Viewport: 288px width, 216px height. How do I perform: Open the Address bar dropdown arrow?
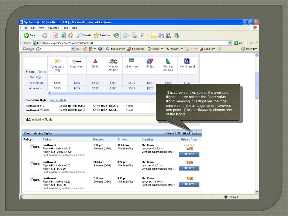pyautogui.click(x=230, y=43)
